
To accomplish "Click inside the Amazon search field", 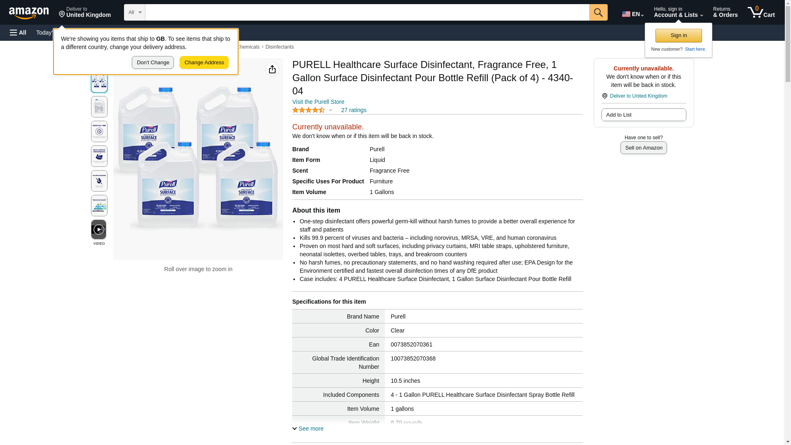I will 367,12.
